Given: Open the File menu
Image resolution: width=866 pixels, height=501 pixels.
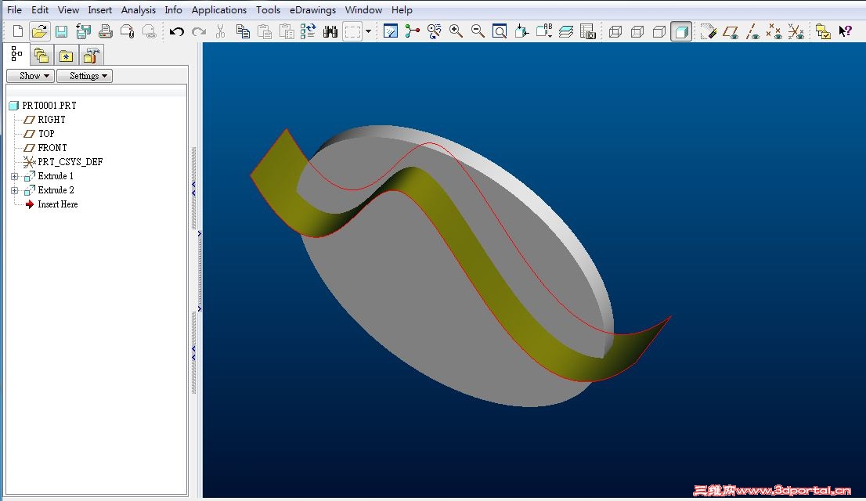Looking at the screenshot, I should 14,10.
